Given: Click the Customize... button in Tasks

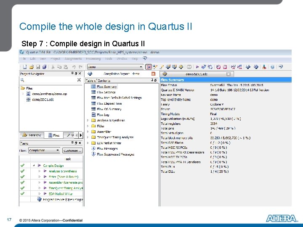Looking at the screenshot, I should 73,150.
